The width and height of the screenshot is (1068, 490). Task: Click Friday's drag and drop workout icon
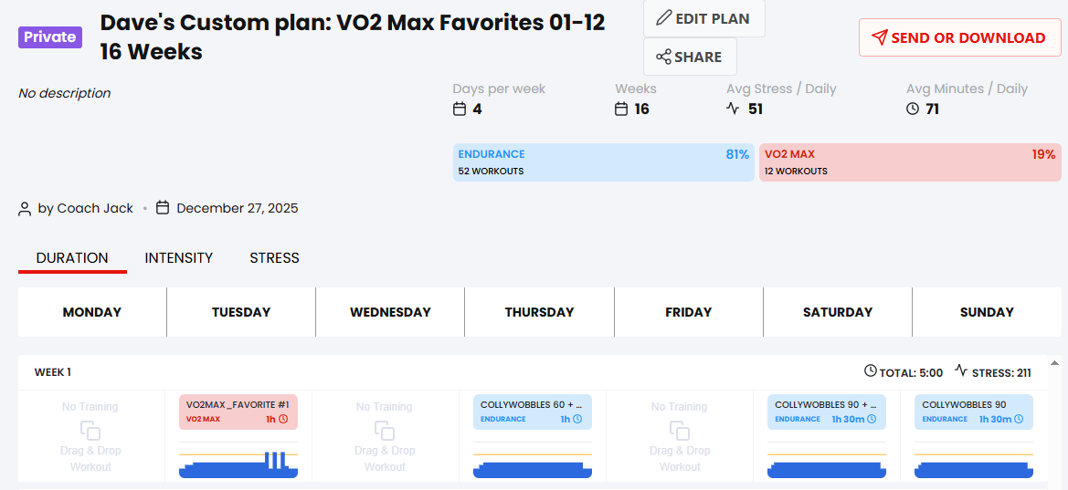pos(680,431)
